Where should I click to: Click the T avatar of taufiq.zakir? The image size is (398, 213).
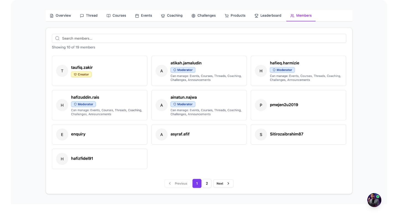62,71
